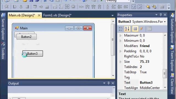Viewport: 176px width, 99px height.
Task: Click the Make Same Size icon
Action: click(67, 7)
